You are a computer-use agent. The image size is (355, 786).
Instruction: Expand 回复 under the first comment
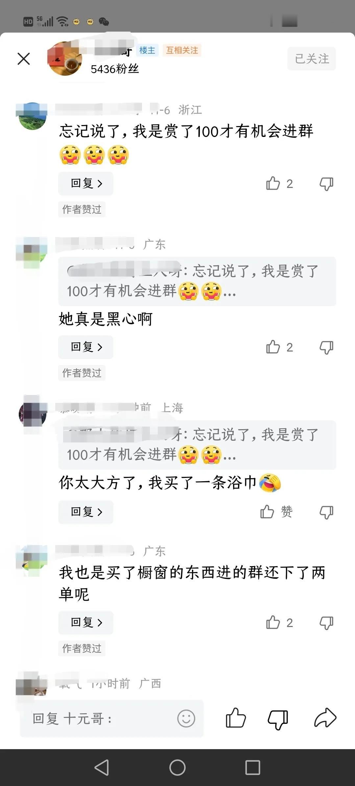[x=86, y=183]
